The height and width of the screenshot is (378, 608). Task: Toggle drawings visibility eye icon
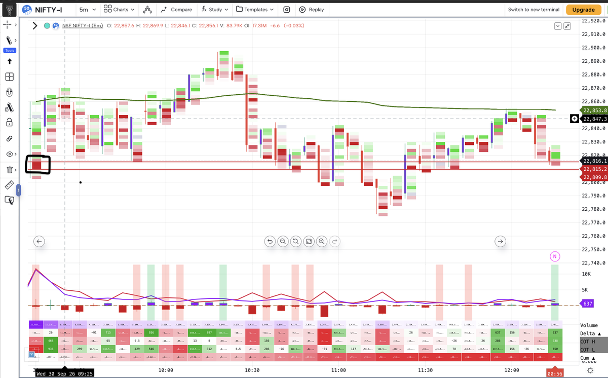(9, 154)
